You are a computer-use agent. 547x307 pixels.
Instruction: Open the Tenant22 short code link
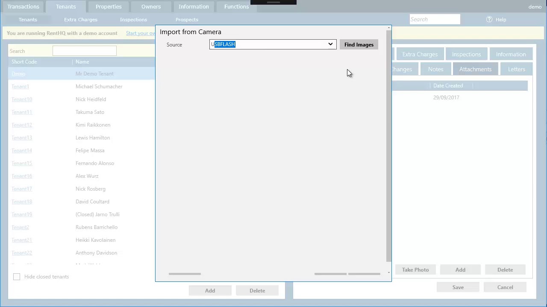click(22, 253)
